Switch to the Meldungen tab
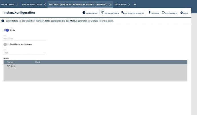 pyautogui.click(x=120, y=5)
